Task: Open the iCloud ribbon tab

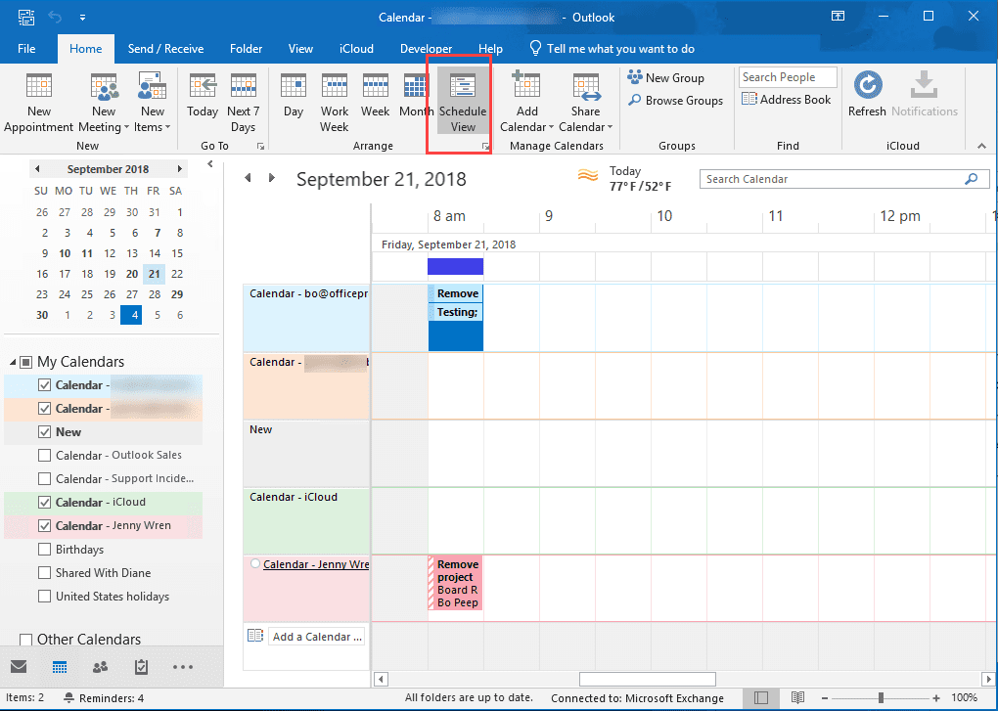Action: point(355,48)
